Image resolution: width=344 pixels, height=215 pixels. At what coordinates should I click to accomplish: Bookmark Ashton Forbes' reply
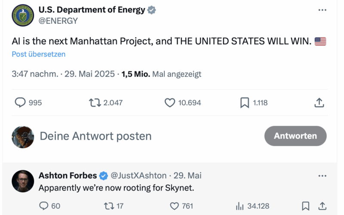[x=306, y=206]
